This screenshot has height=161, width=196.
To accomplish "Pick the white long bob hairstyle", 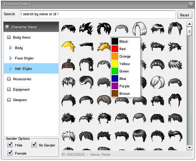I will coord(140,29).
